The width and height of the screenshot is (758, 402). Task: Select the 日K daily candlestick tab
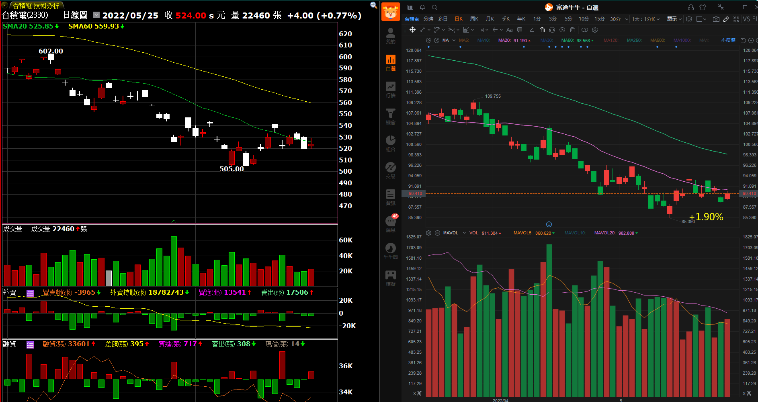[x=459, y=19]
